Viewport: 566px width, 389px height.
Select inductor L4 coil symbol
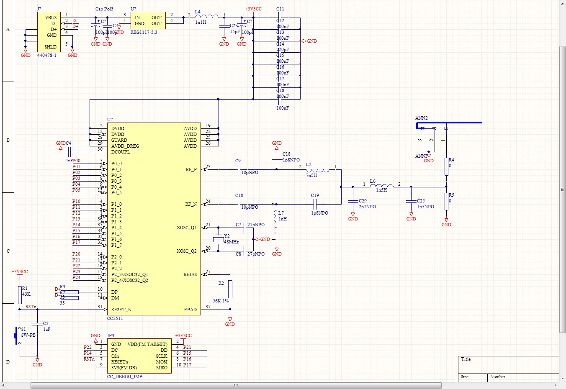(207, 16)
